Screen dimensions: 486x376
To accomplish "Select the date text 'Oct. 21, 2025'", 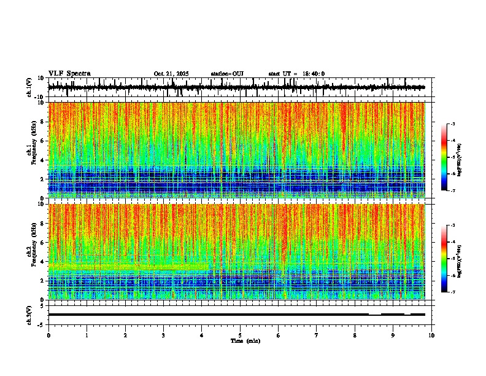I will [x=171, y=74].
